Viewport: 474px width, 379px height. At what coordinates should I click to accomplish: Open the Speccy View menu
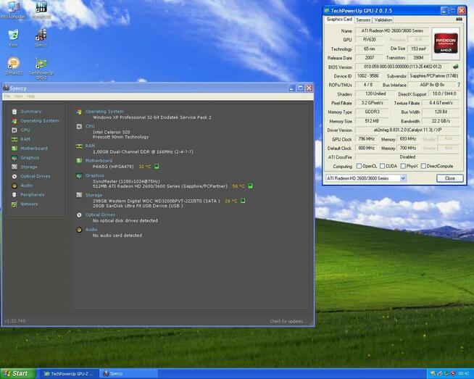click(18, 96)
